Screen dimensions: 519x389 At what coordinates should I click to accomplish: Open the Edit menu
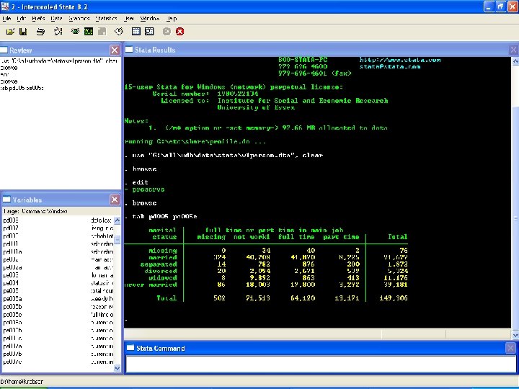[21, 19]
